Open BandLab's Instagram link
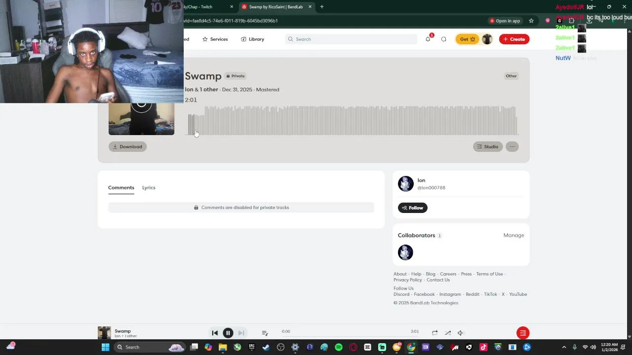The width and height of the screenshot is (632, 355). [450, 294]
